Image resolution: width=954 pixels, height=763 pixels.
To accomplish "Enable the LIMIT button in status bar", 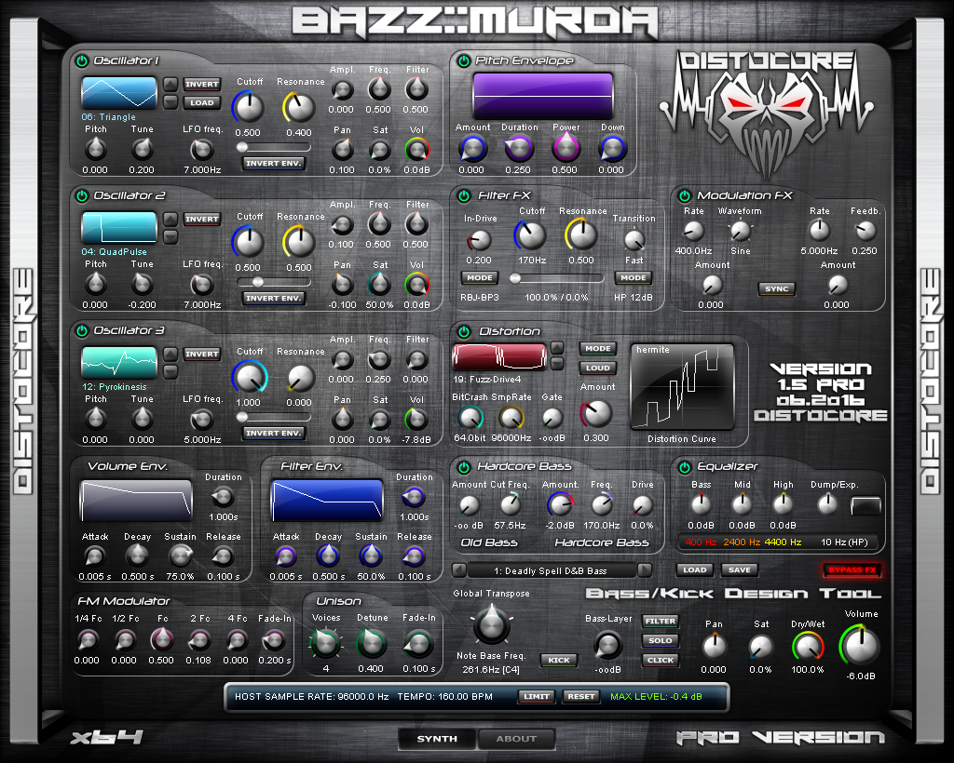I will [x=537, y=697].
